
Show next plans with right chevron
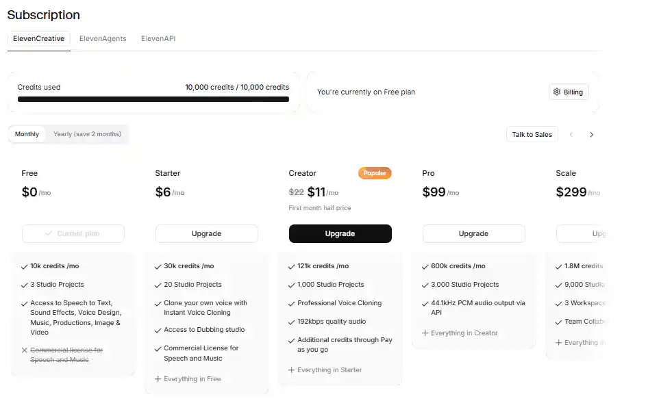click(x=591, y=135)
